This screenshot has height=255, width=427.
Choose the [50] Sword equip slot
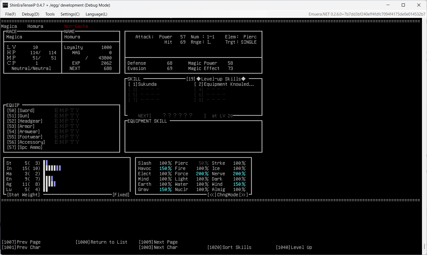(21, 111)
